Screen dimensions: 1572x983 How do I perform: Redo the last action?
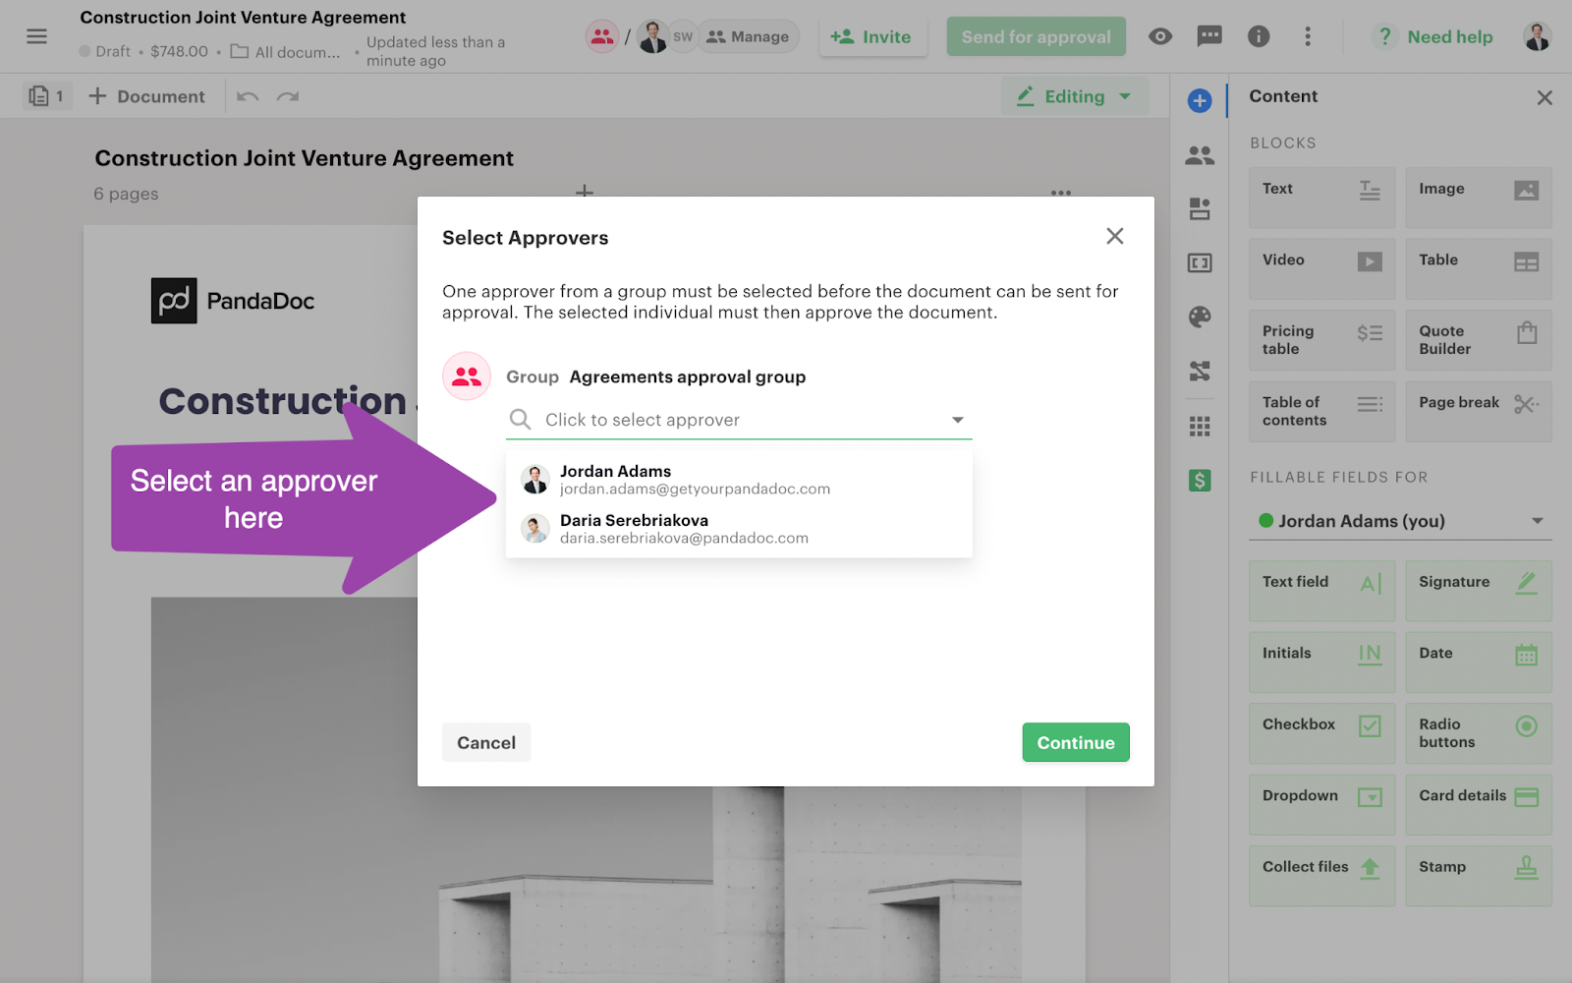288,96
